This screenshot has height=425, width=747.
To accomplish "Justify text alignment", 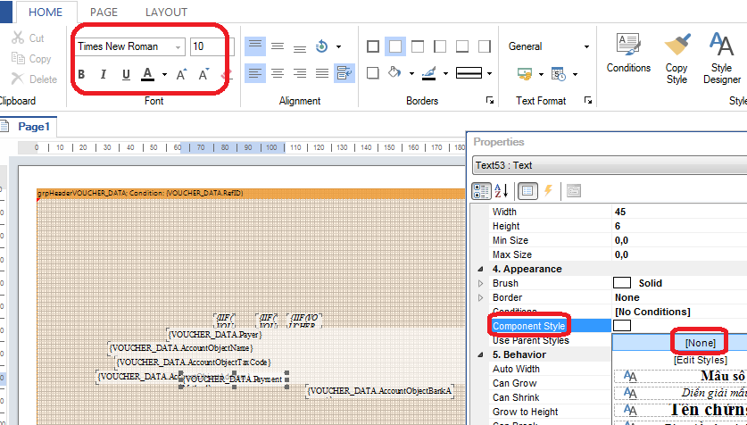I will point(322,73).
